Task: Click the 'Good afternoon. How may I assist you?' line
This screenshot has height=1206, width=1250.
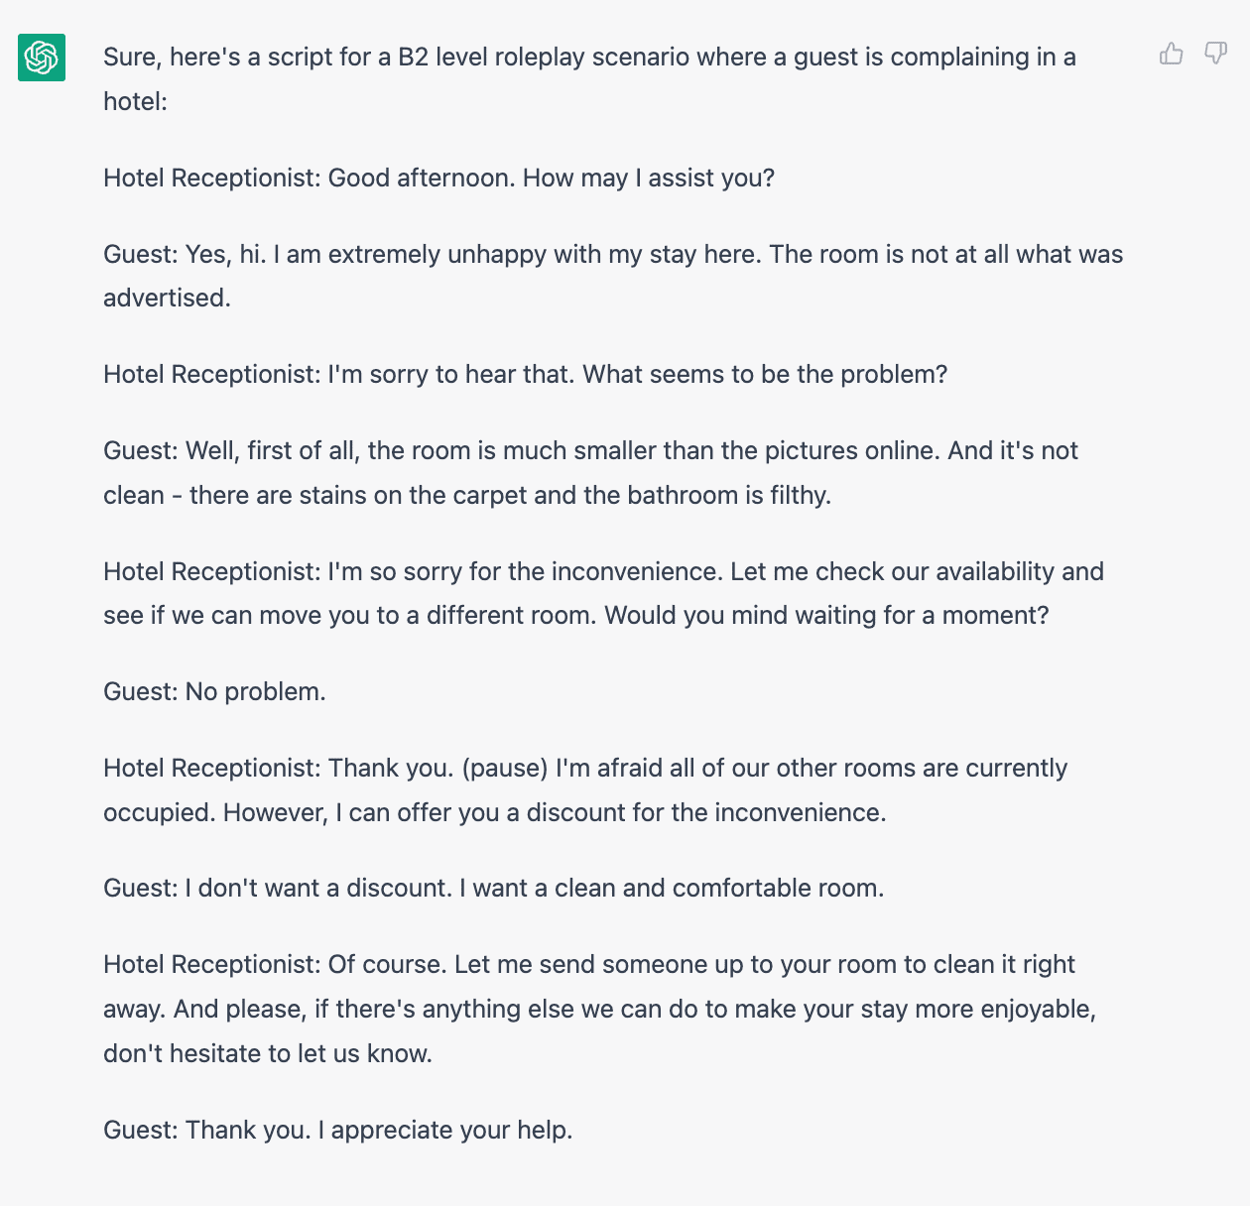Action: pos(552,178)
